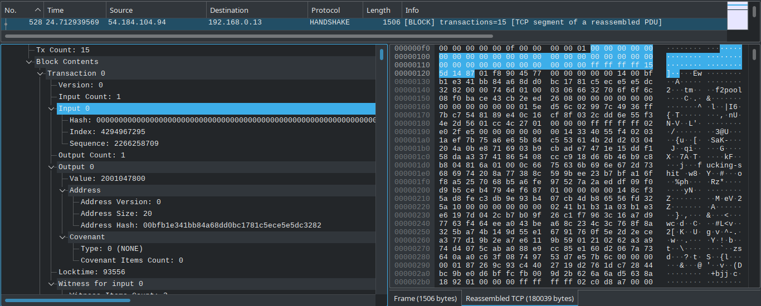
Task: Switch to Frame (1506 bytes) tab
Action: [x=425, y=299]
